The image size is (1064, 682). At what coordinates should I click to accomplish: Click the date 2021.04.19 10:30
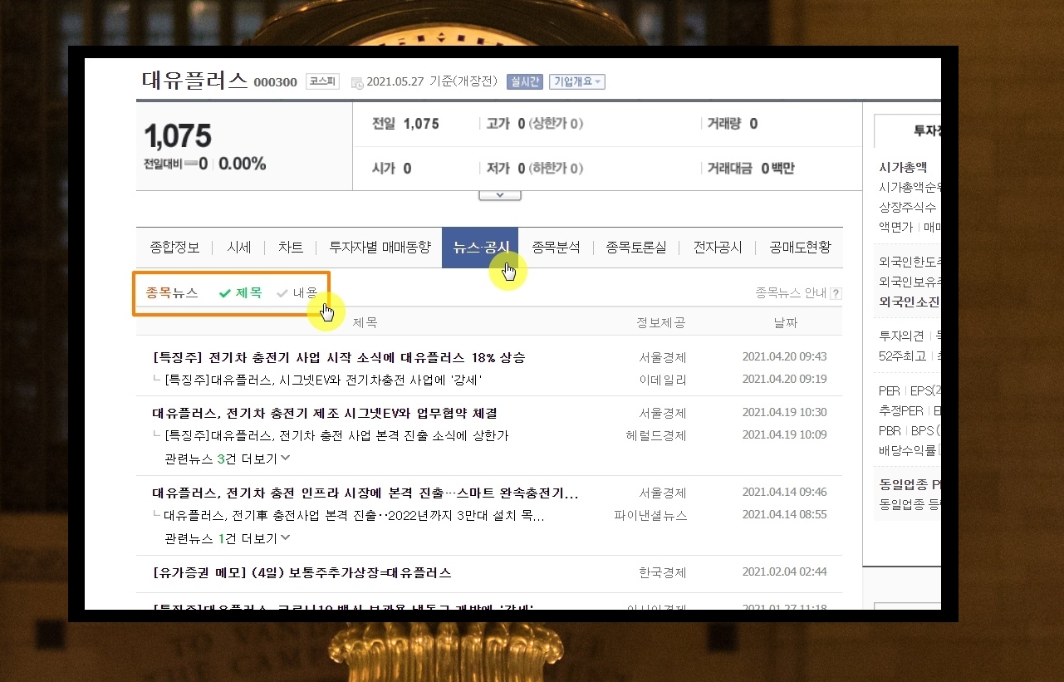tap(784, 413)
